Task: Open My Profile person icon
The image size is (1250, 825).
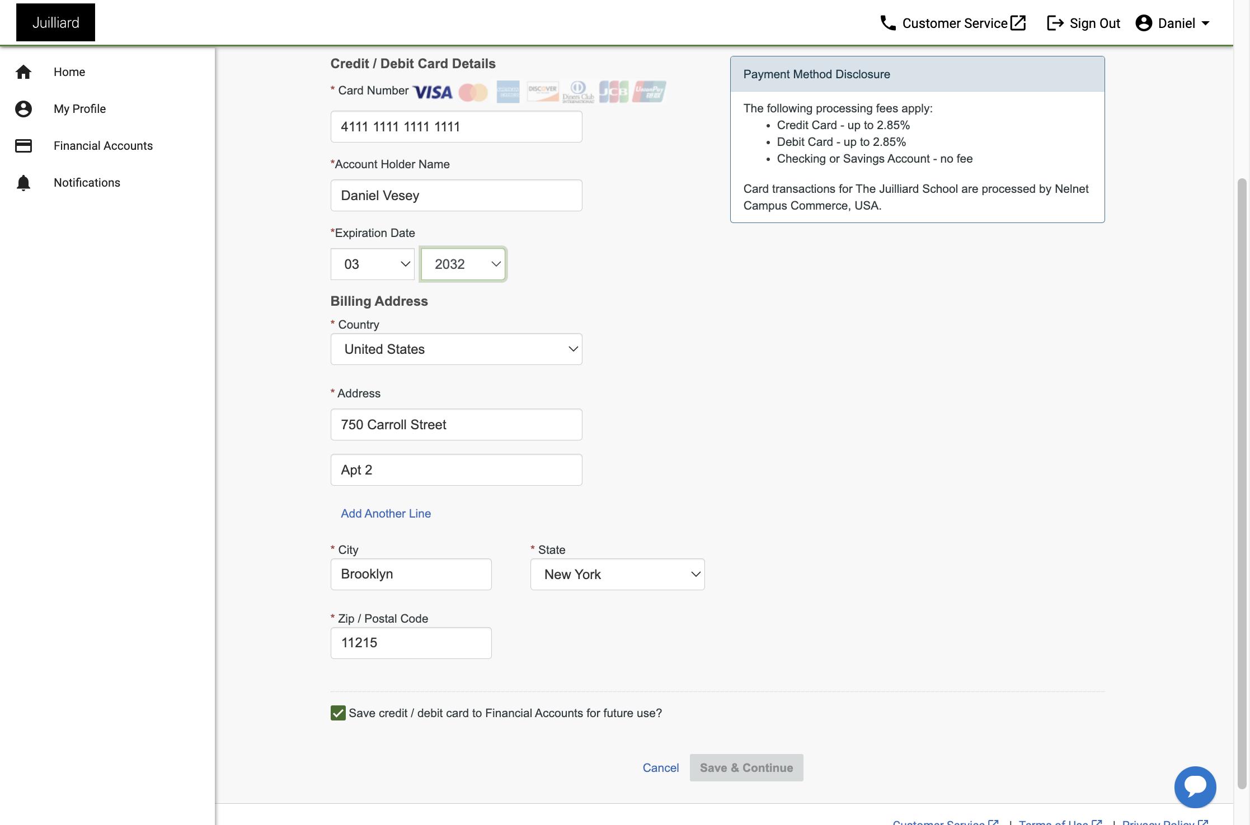Action: click(x=24, y=109)
